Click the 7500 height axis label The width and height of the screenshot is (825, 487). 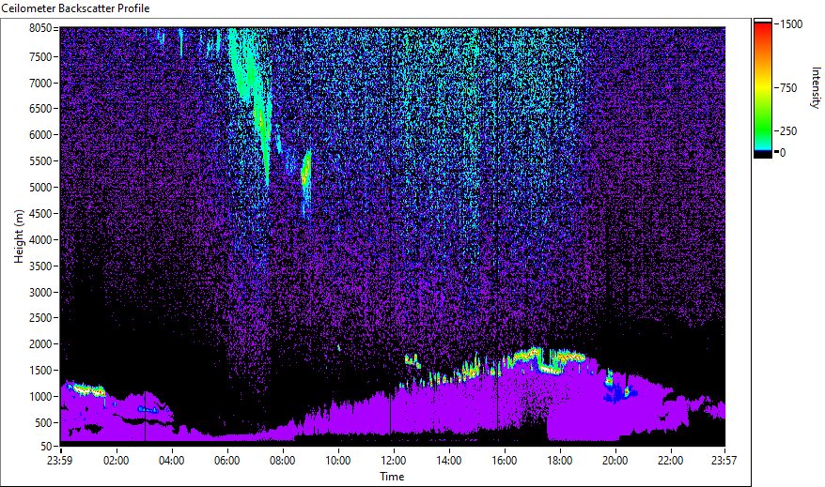click(40, 56)
